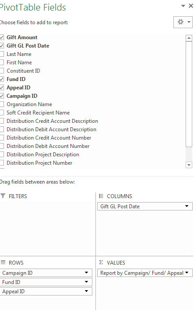Check the Last Name field
Screen dimensions: 194x310
point(2,54)
